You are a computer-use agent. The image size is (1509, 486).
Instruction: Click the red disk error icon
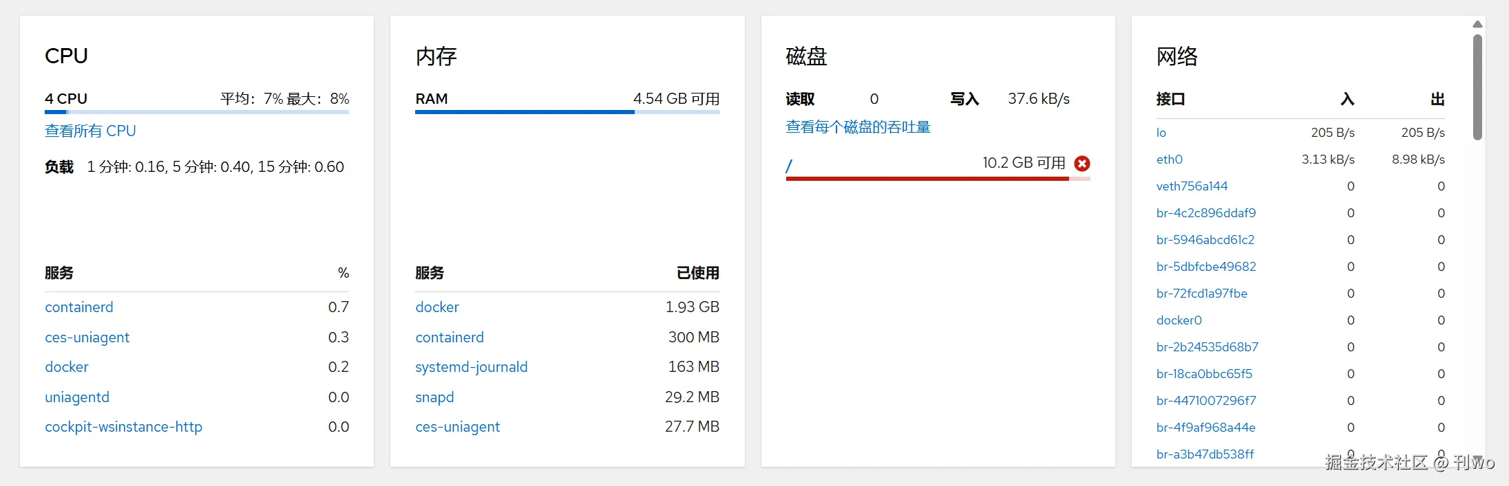[x=1082, y=164]
